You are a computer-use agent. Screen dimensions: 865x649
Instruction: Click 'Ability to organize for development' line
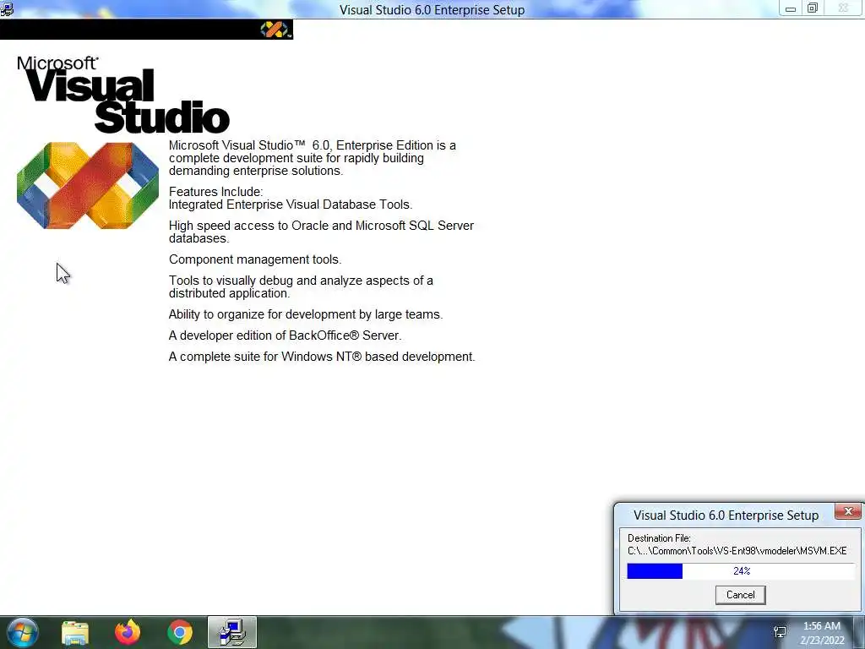[x=306, y=314]
